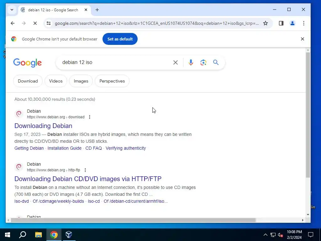Click the horizontal scroll right arrow
Screen dimensions: 321x241
click(x=303, y=220)
